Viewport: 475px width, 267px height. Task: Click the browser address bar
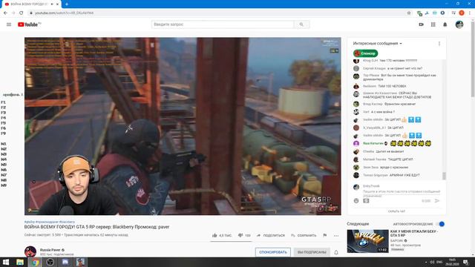coord(218,13)
